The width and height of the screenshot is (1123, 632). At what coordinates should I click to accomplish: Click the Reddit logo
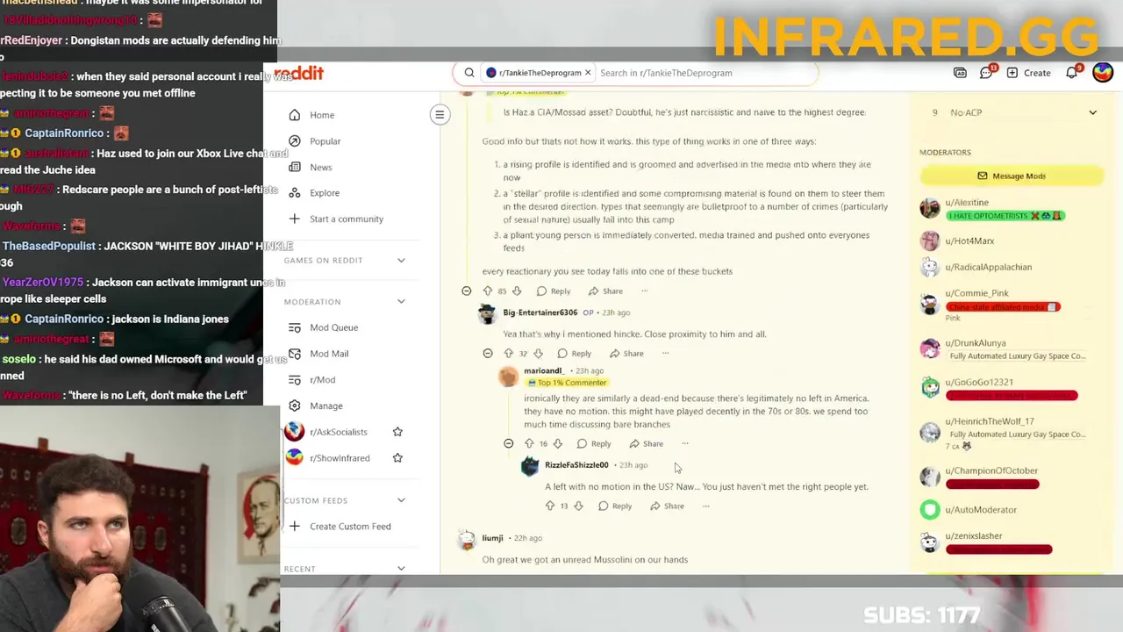[299, 73]
